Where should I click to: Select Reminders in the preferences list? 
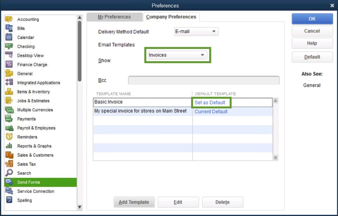[x=41, y=137]
